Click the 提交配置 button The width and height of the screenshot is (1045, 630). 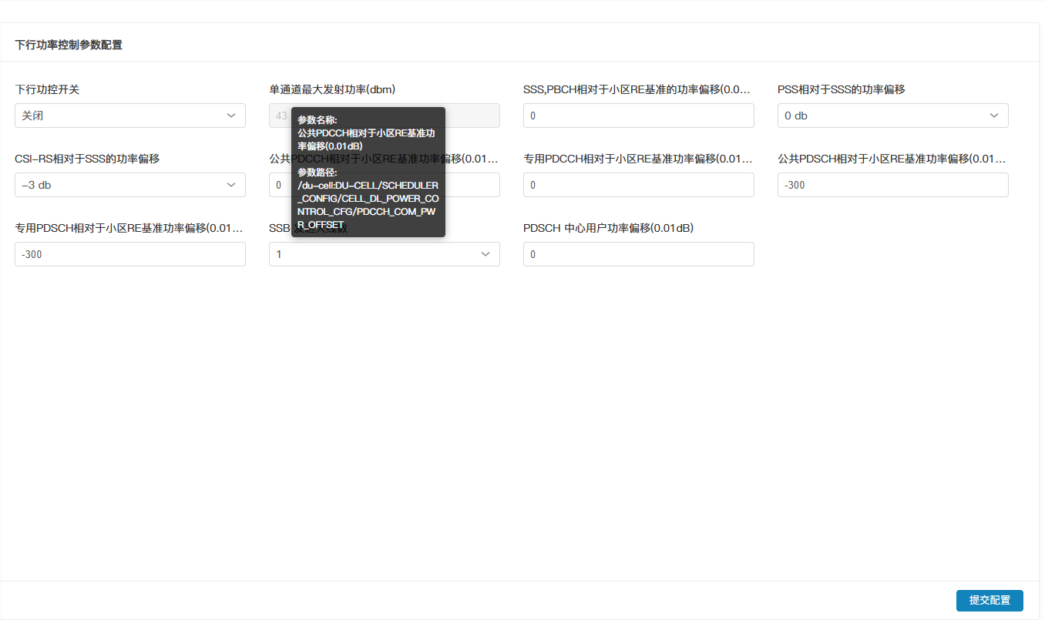(x=989, y=601)
